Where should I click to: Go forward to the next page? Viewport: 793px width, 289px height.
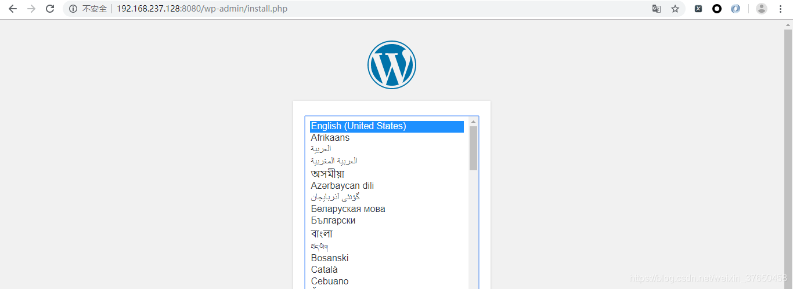(x=31, y=9)
